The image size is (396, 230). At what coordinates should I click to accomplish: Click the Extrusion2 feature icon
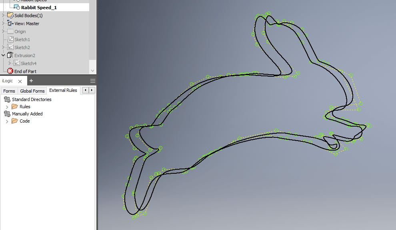9,55
